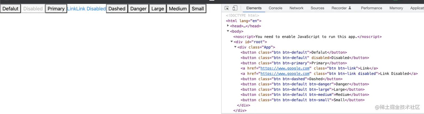Open the Recorder tab
Image resolution: width=424 pixels, height=114 pixels.
click(x=341, y=8)
